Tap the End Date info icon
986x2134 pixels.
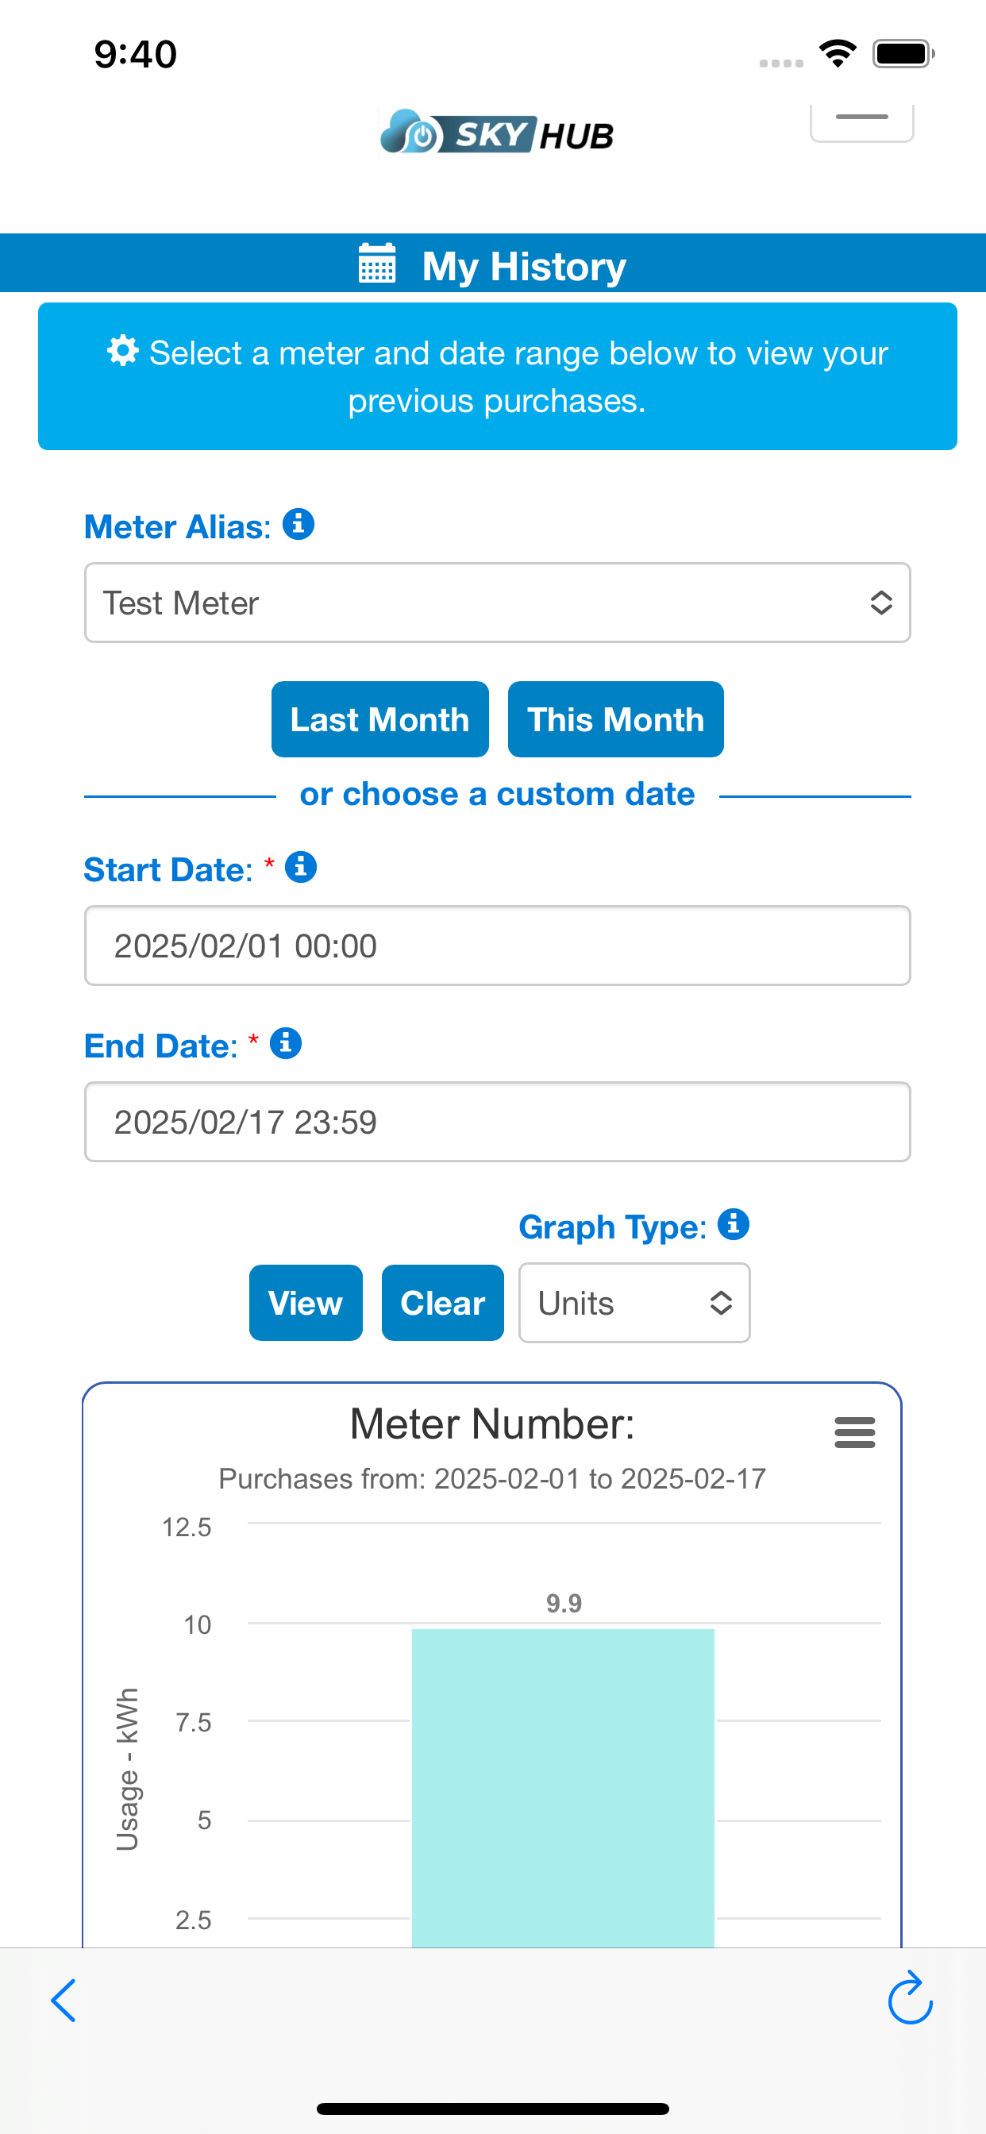pos(286,1044)
